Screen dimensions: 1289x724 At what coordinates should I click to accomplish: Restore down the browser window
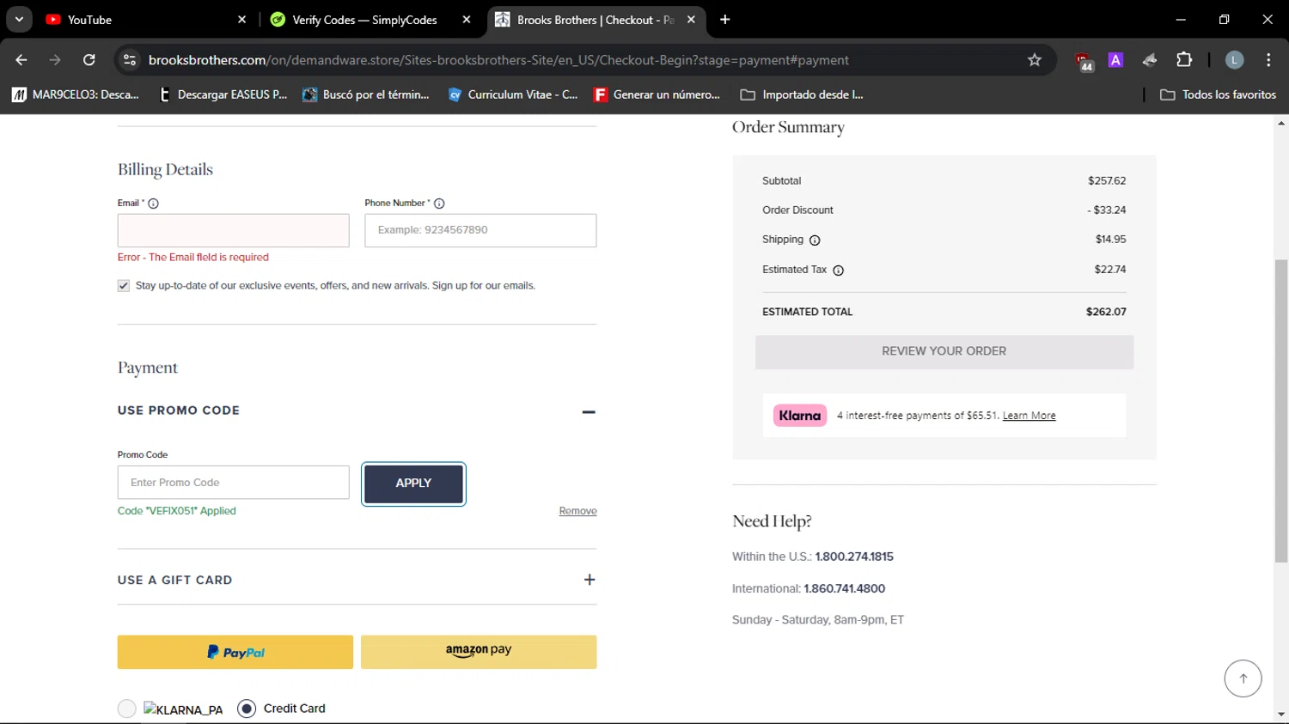tap(1225, 19)
